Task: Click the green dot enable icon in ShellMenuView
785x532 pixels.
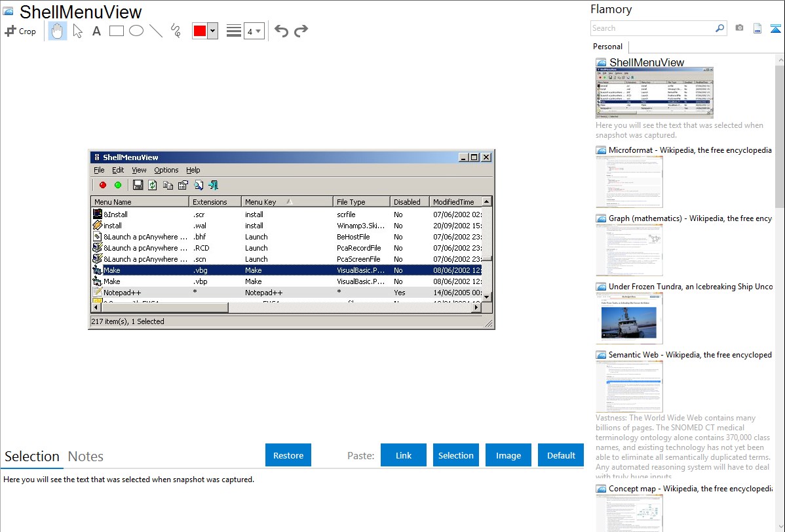Action: click(x=118, y=185)
